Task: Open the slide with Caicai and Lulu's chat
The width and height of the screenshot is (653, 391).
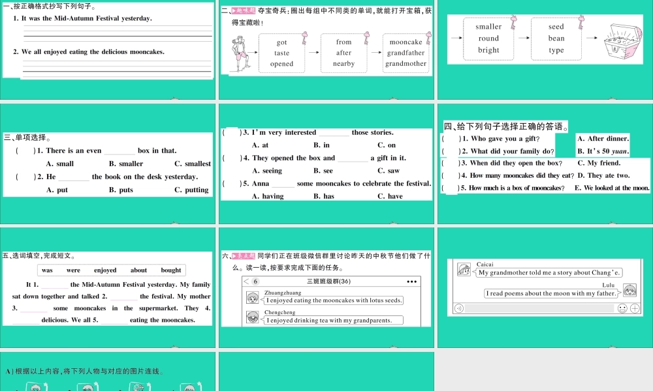Action: click(545, 287)
